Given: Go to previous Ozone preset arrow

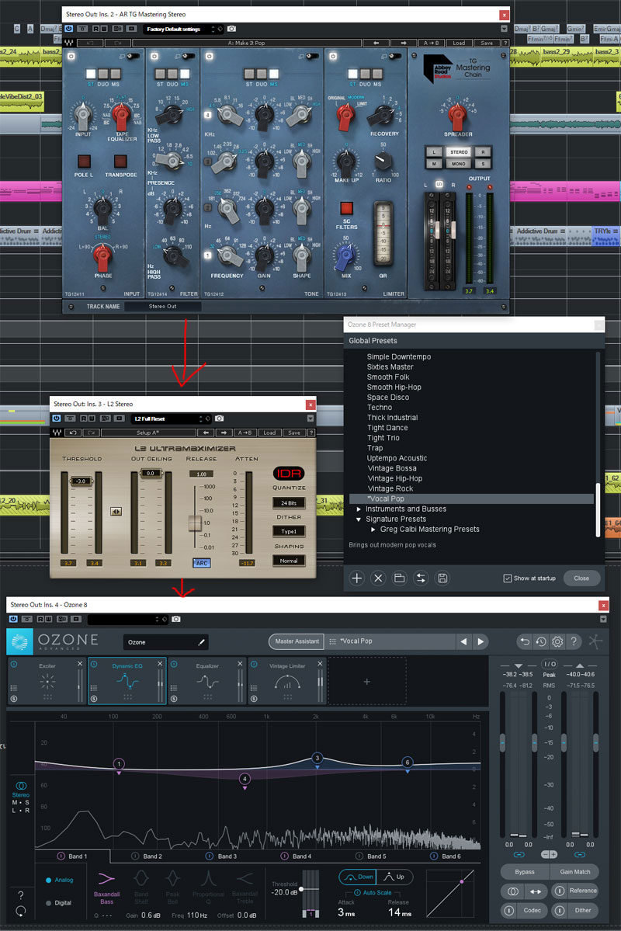Looking at the screenshot, I should point(463,642).
